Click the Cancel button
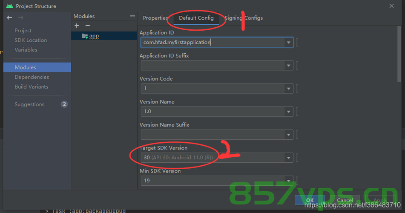Viewport: 405px width, 213px height. pos(345,200)
